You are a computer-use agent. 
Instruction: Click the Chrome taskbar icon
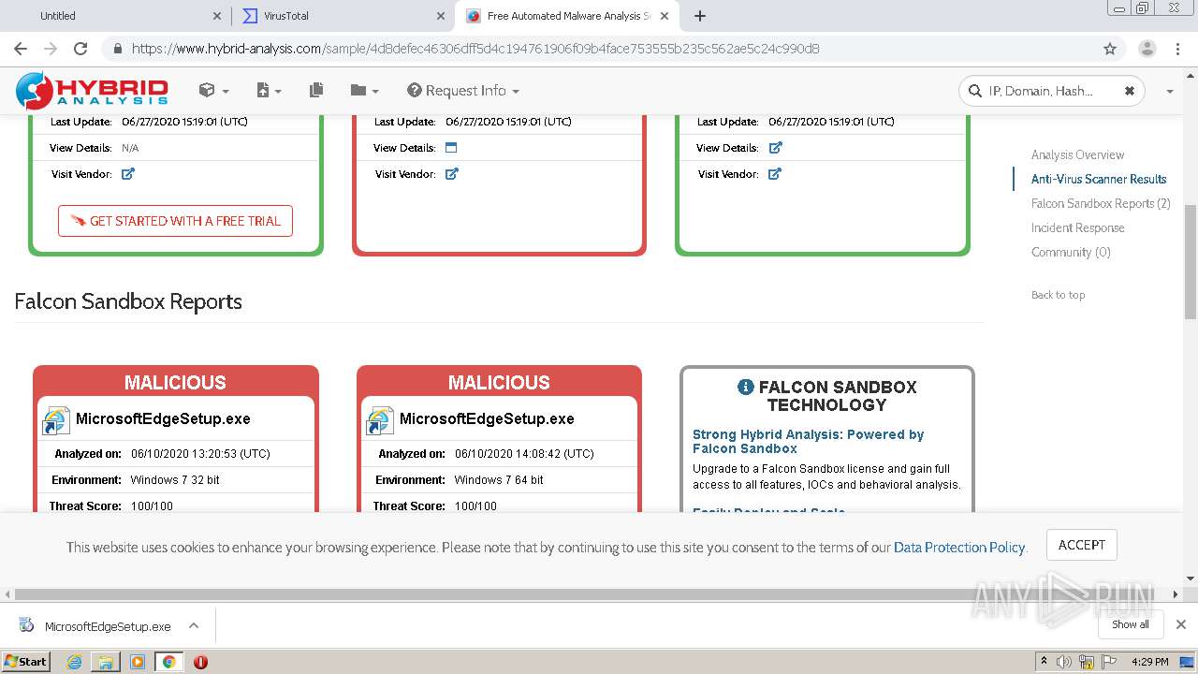(168, 662)
